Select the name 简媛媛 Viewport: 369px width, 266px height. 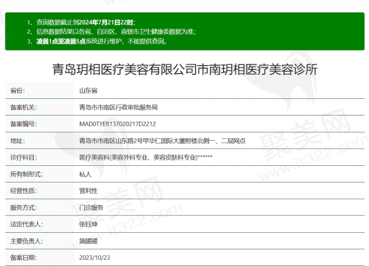click(88, 241)
